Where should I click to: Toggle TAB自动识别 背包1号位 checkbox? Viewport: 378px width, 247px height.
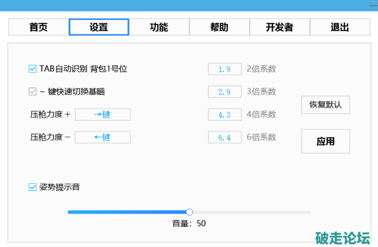coord(33,69)
